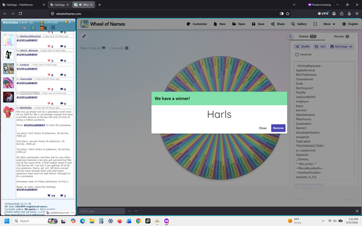
Task: Open the browser VPN panel
Action: point(323,14)
